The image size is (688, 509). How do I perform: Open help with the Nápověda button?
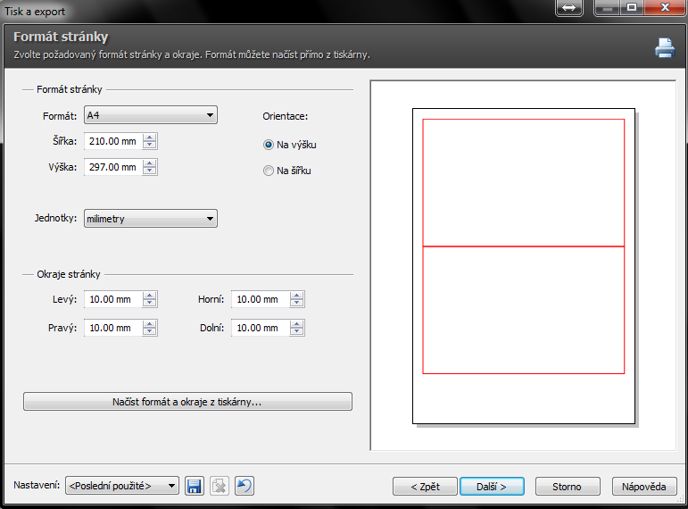tap(644, 487)
